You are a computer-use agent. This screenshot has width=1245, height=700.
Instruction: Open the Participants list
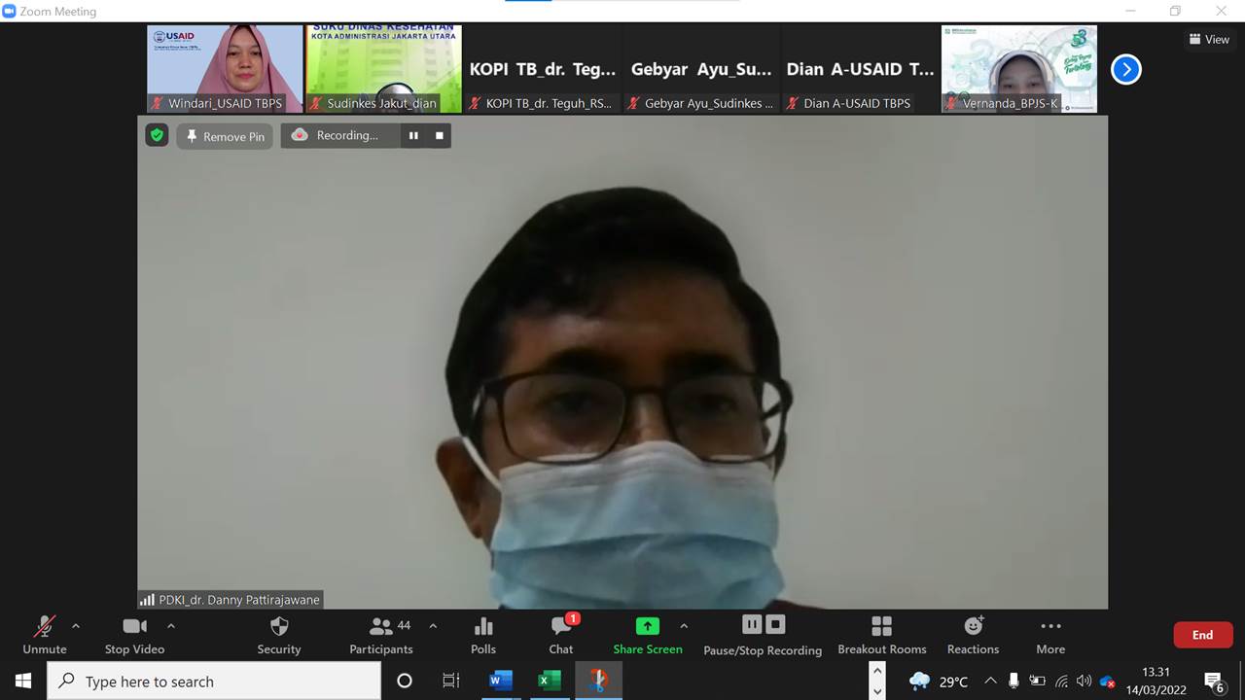381,636
